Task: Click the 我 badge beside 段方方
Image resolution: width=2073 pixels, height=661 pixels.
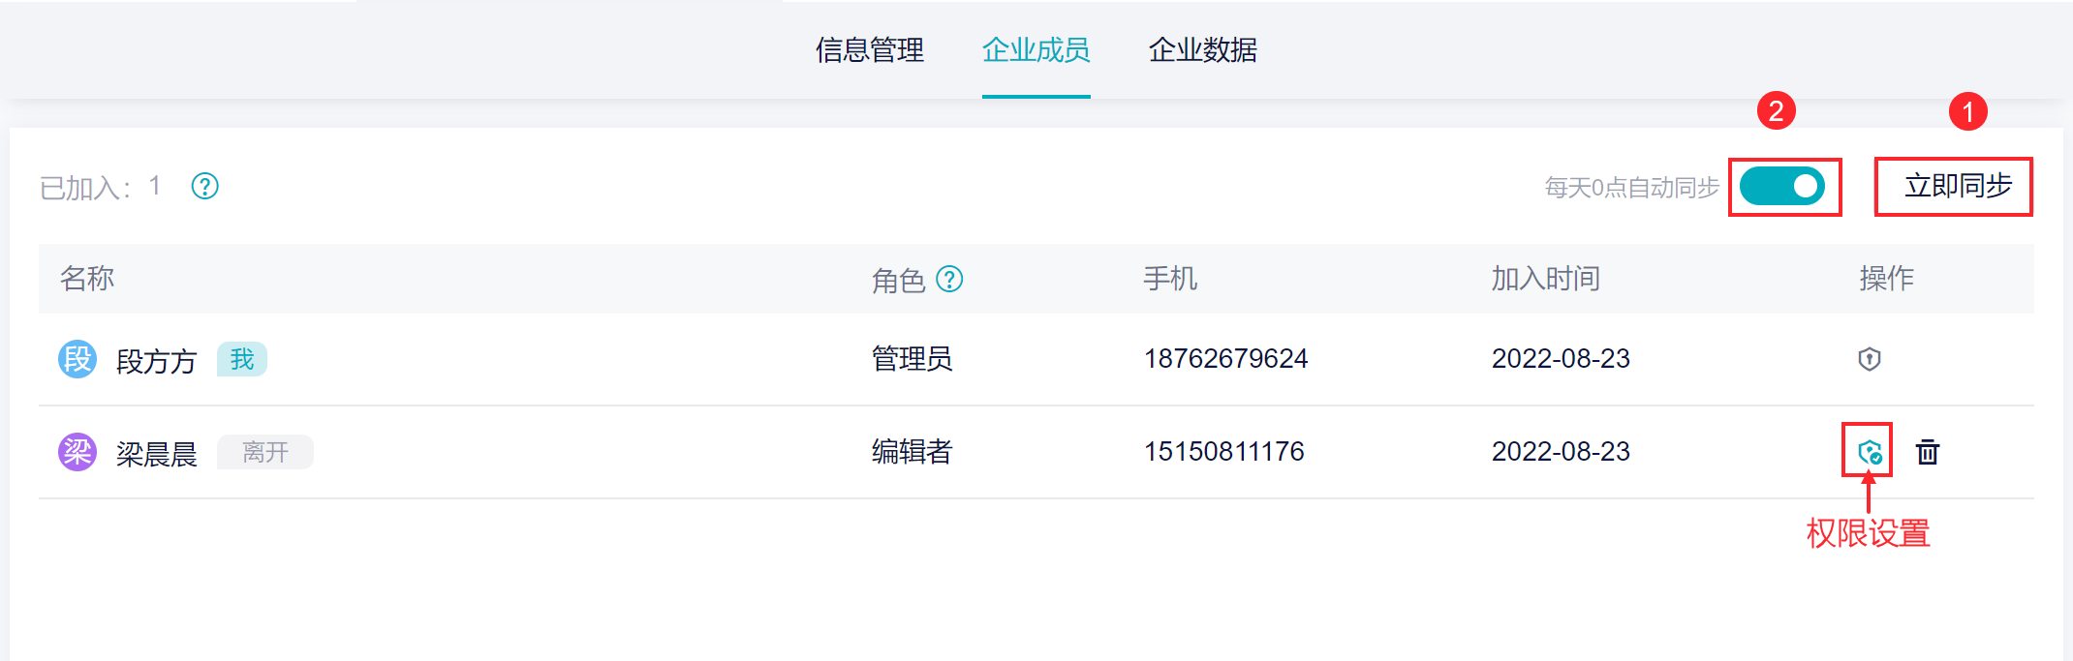Action: (x=242, y=359)
